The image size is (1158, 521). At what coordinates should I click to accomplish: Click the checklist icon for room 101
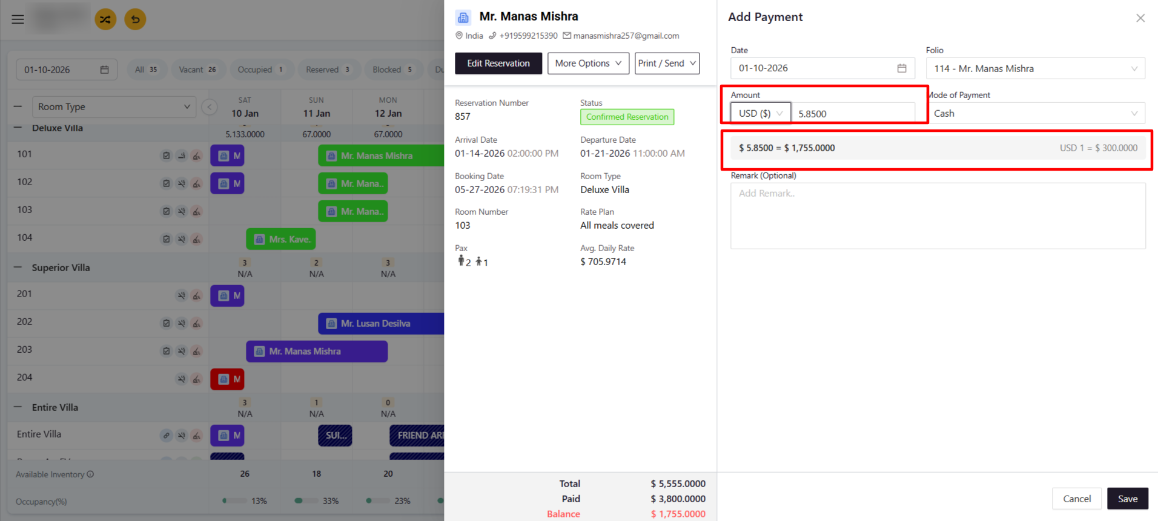pos(167,156)
